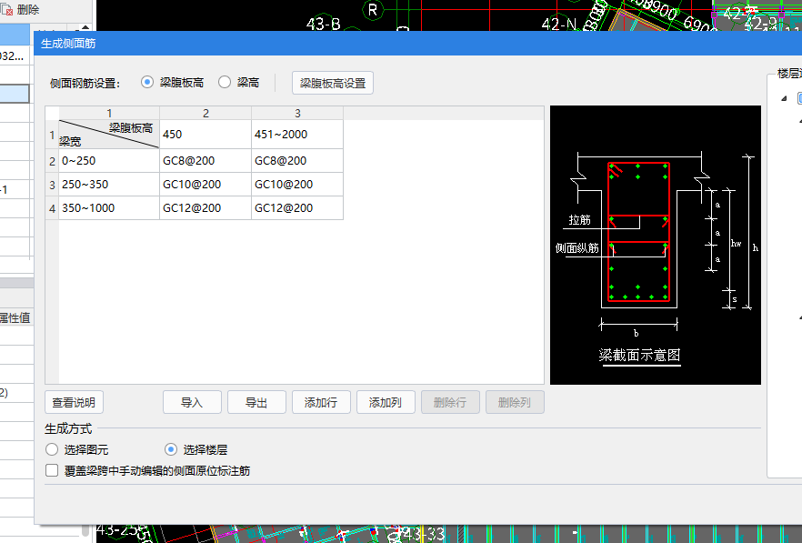Click the 删除 icon in background toolbar

6,9
